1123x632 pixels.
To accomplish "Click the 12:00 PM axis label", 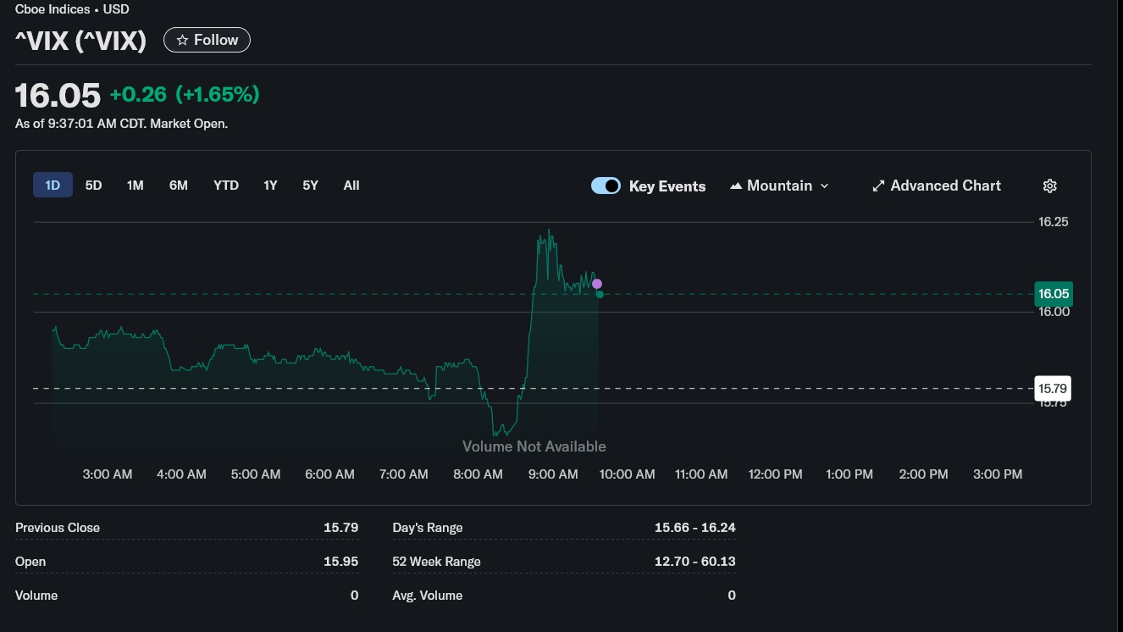I will click(776, 474).
